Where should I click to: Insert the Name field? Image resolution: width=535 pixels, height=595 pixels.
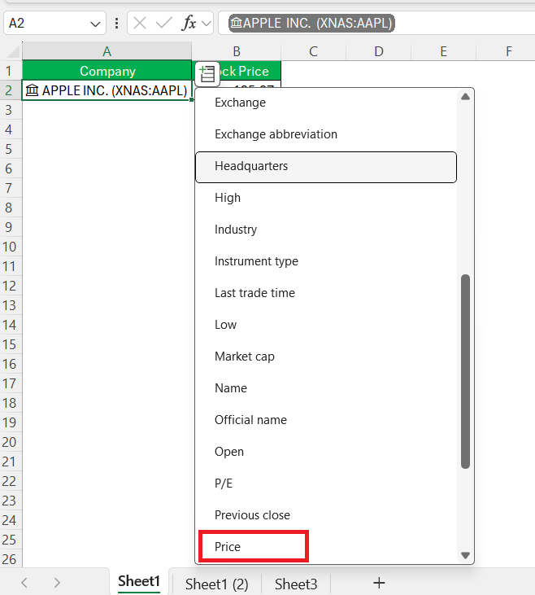click(x=326, y=388)
